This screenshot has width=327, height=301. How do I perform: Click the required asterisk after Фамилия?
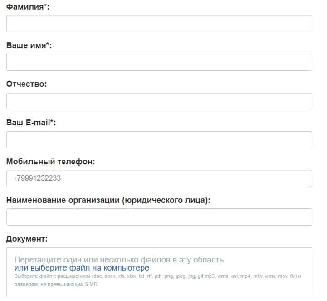click(x=46, y=6)
